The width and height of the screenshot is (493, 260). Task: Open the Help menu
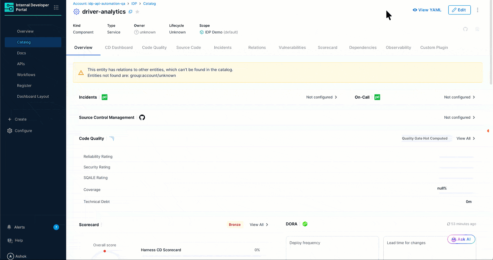[15, 241]
